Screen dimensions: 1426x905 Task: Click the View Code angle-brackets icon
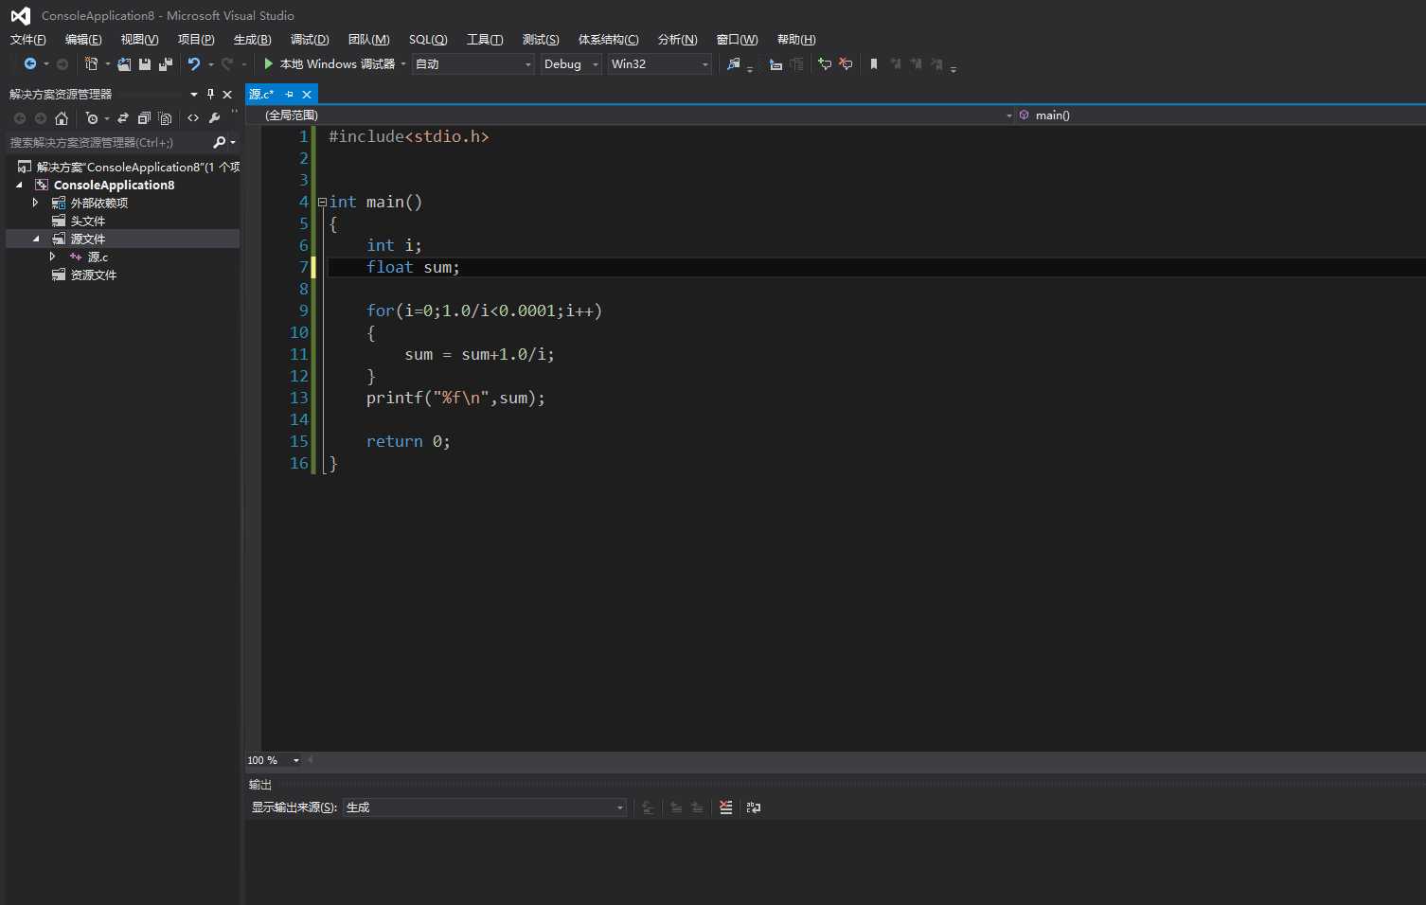pyautogui.click(x=193, y=118)
